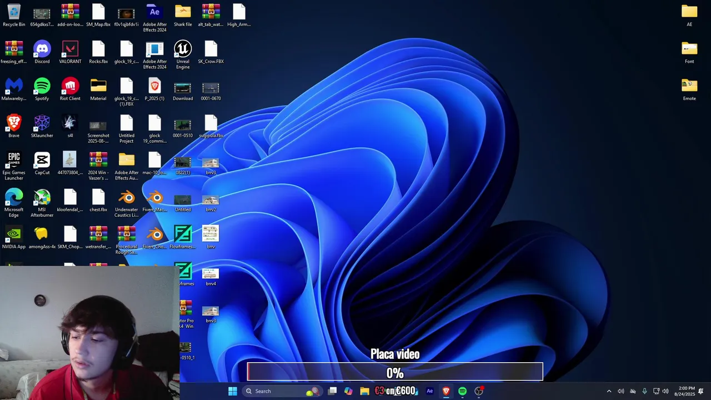The height and width of the screenshot is (400, 711).
Task: Select the Untitled Project file icon
Action: (x=126, y=129)
